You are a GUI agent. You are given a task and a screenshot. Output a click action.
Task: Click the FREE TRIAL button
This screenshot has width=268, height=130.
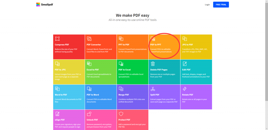(x=221, y=5)
